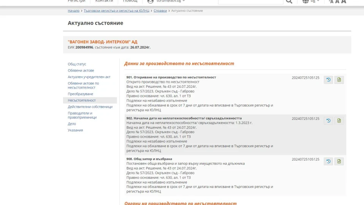Screen dimensions: 364x205
Task: Click company name "ВАГОНЕН ЗАВОД- ИНТЕРКОМ" АД
Action: tap(103, 42)
